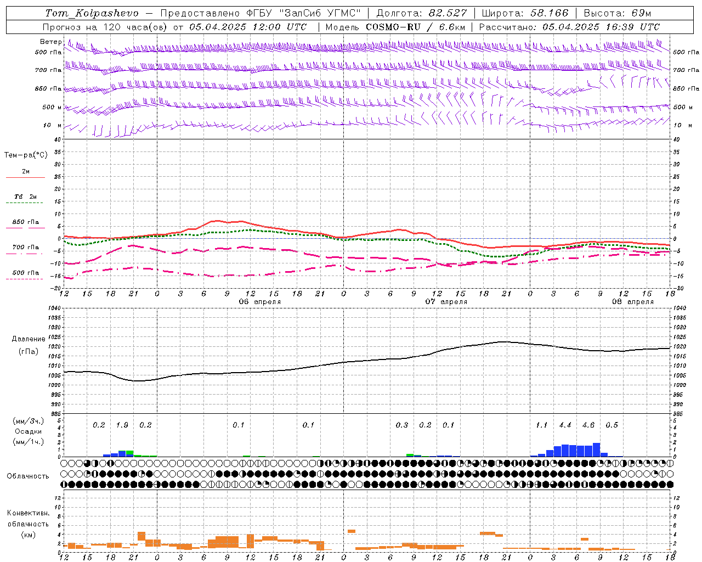702x562 pixels.
Task: Select the Осадки precipitation label
Action: pos(28,431)
